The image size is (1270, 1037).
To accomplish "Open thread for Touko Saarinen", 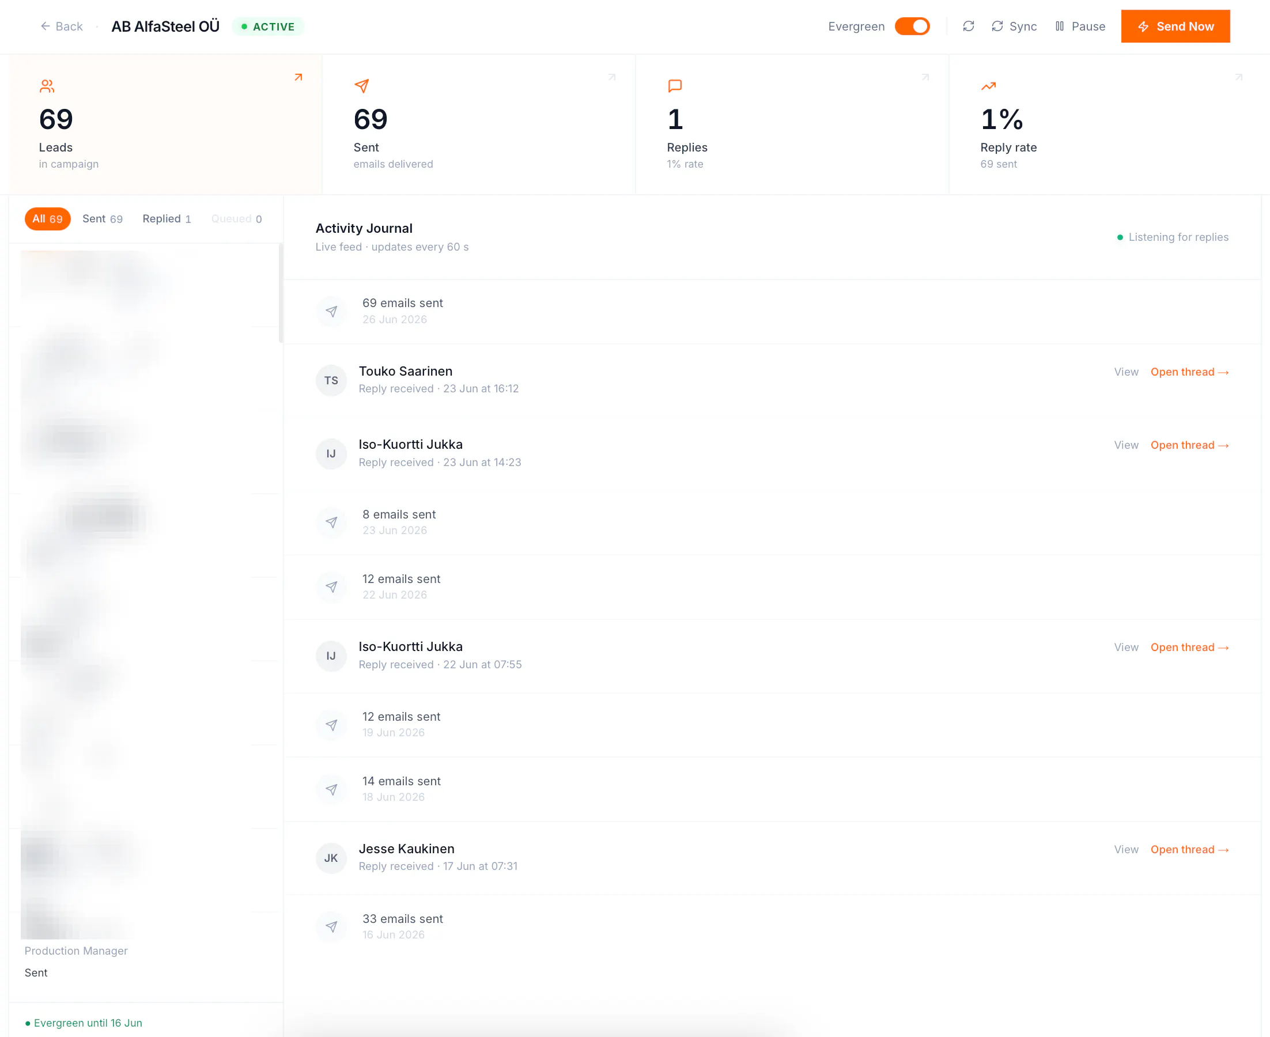I will tap(1189, 372).
